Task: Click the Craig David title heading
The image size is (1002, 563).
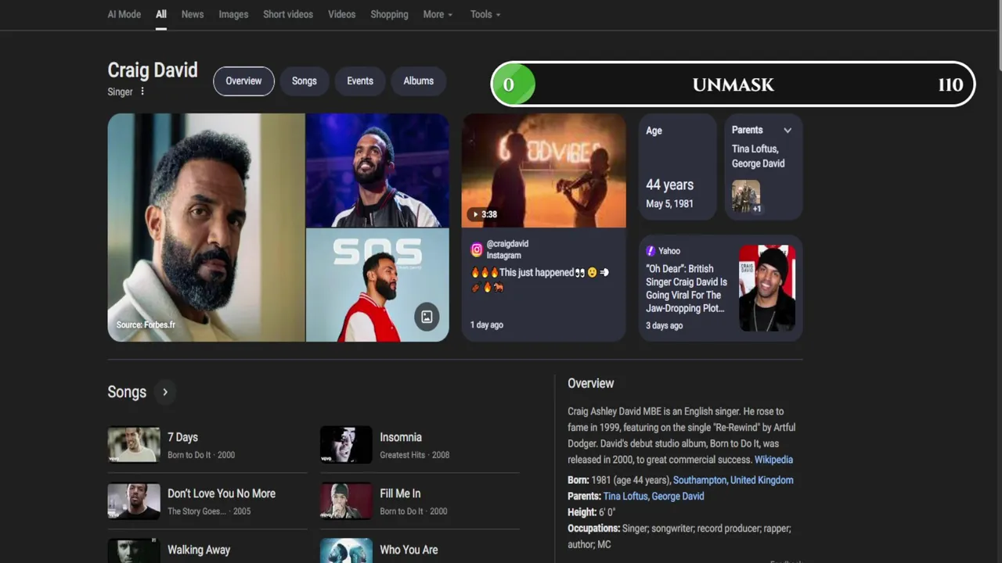Action: pyautogui.click(x=153, y=70)
